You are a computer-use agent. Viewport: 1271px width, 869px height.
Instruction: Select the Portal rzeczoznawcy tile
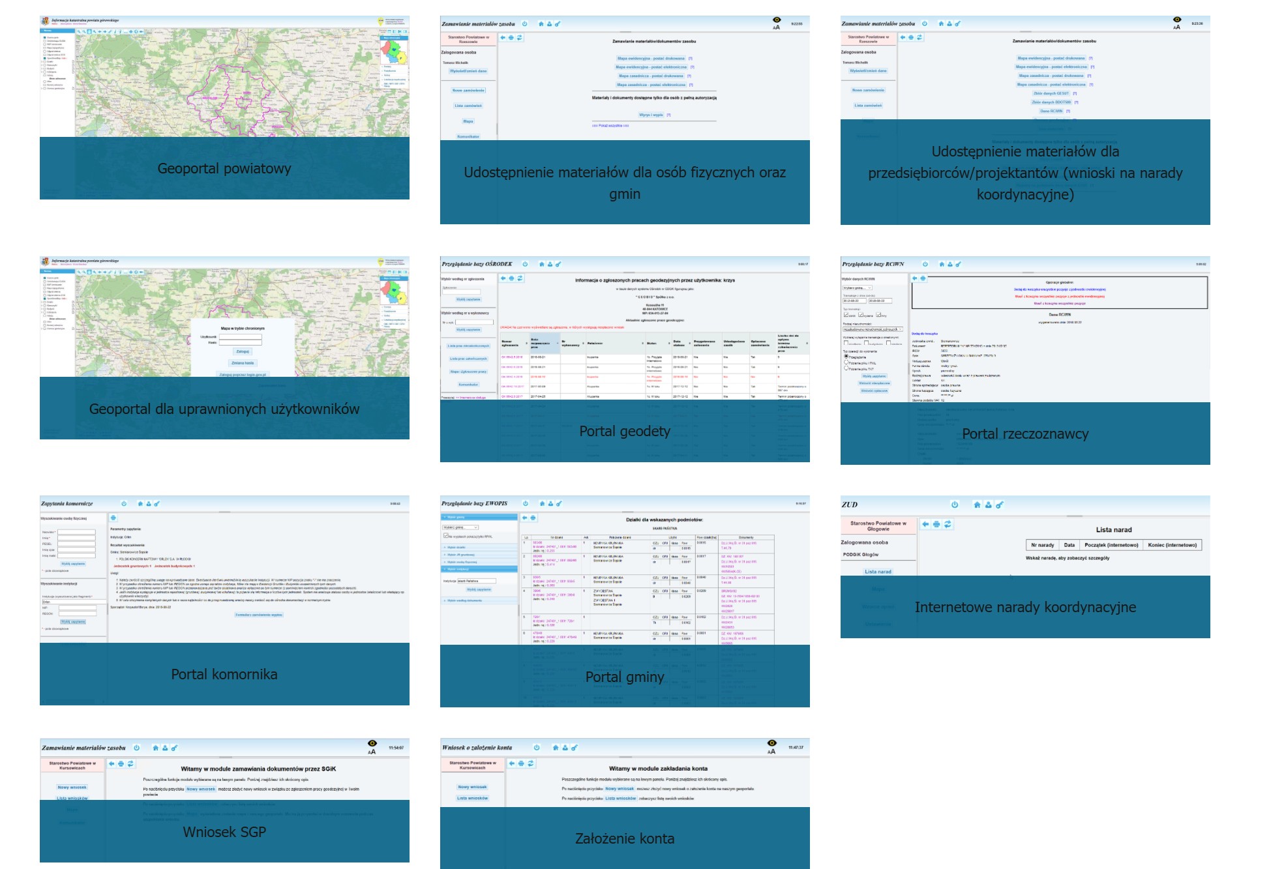pyautogui.click(x=1025, y=434)
